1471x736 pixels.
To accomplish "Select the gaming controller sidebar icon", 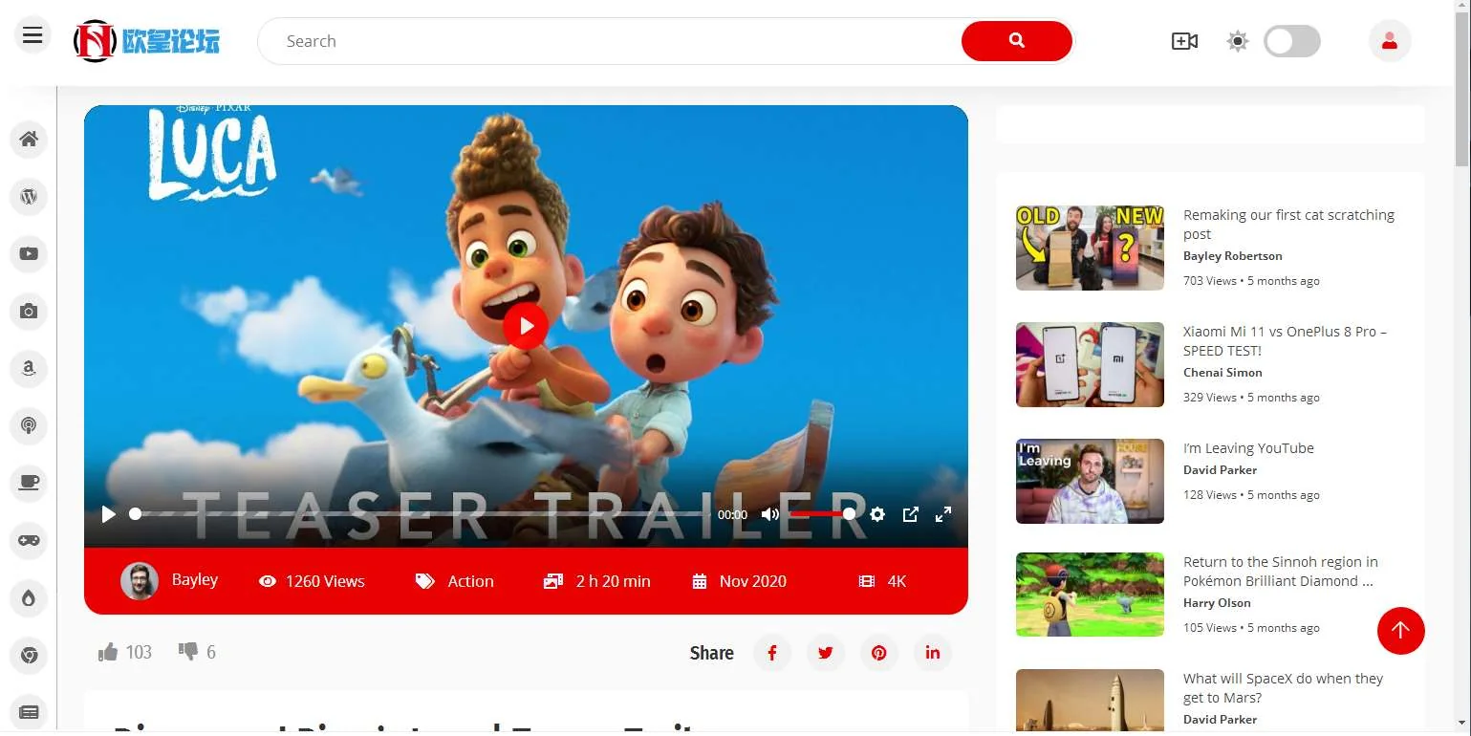I will [29, 540].
